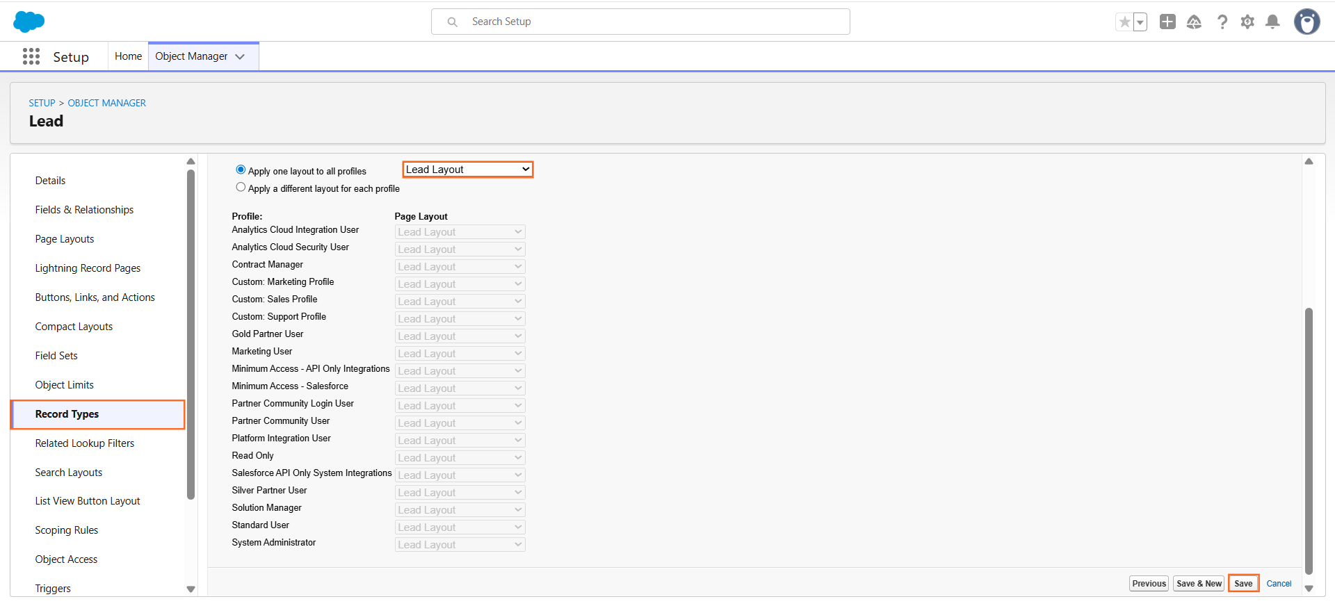Screen dimensions: 1335x606
Task: Open layout dropdown for Read Only
Action: [x=460, y=458]
